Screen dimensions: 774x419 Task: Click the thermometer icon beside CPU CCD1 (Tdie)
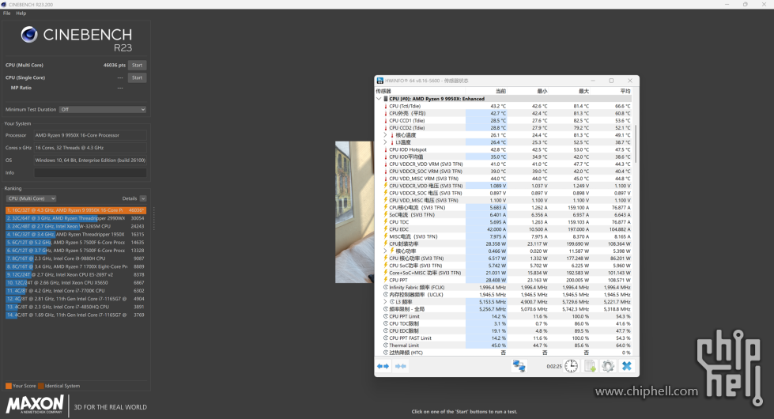pyautogui.click(x=386, y=120)
